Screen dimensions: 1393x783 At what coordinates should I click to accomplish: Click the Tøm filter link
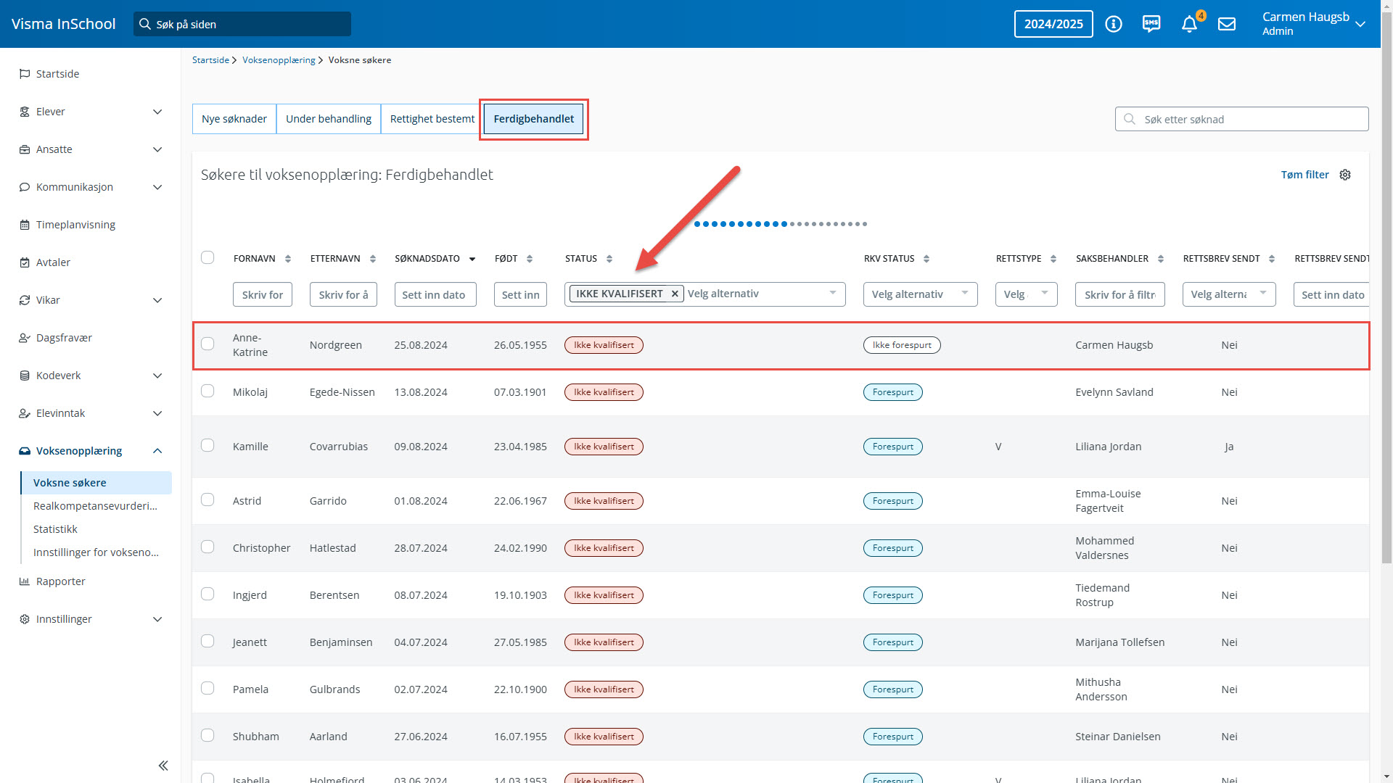1304,175
